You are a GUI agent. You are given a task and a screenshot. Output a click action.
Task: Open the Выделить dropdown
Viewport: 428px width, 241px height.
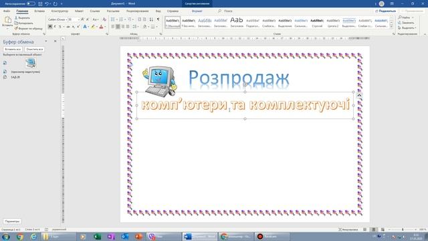407,28
